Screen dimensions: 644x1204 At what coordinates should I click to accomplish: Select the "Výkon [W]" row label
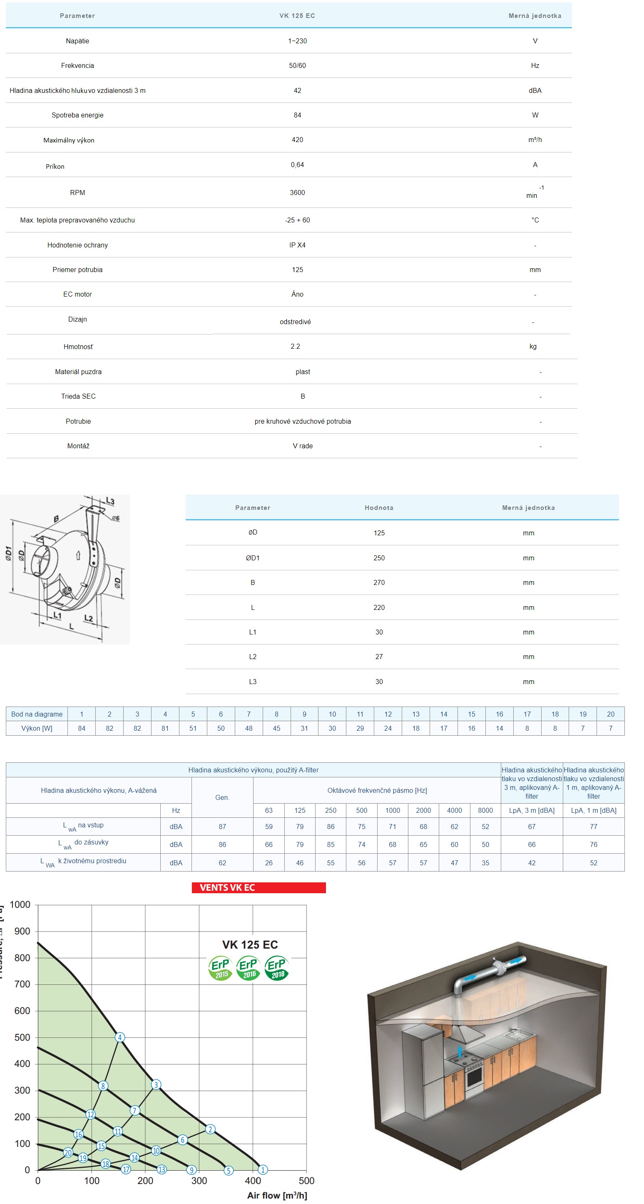[x=37, y=728]
